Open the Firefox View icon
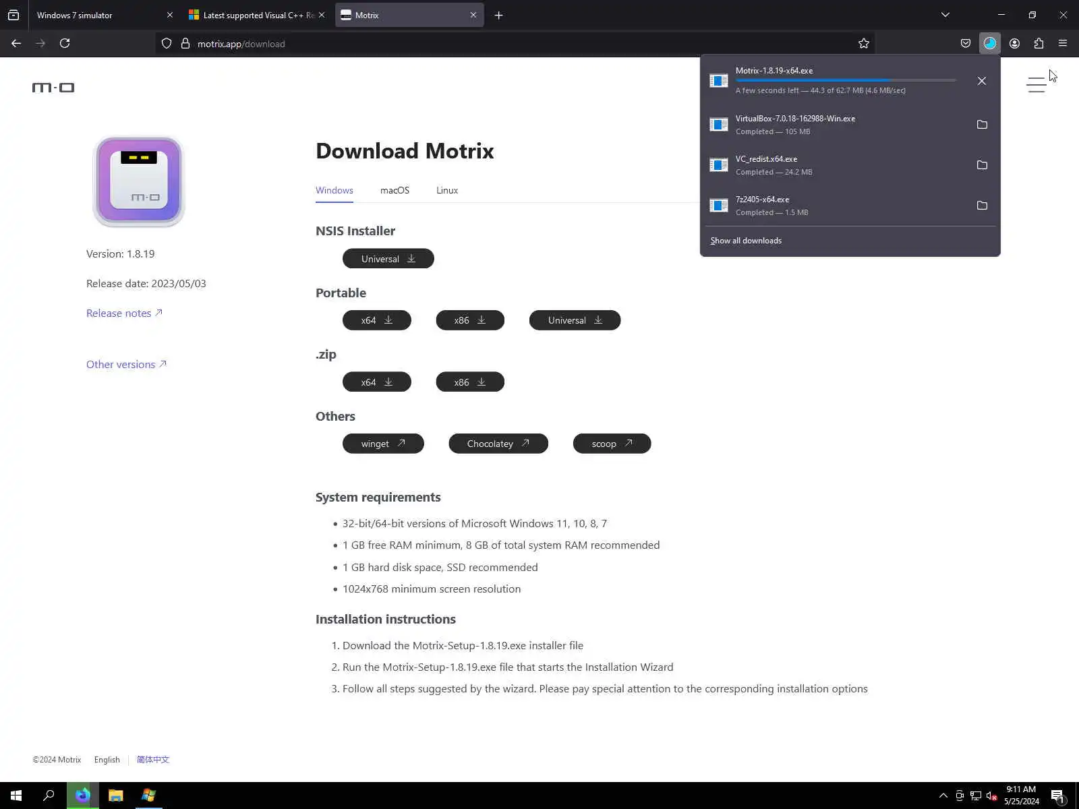This screenshot has width=1079, height=809. pyautogui.click(x=13, y=15)
